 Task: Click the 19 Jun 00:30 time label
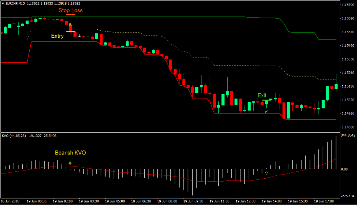click(x=37, y=201)
